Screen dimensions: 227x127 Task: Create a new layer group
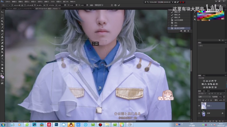click(x=216, y=121)
